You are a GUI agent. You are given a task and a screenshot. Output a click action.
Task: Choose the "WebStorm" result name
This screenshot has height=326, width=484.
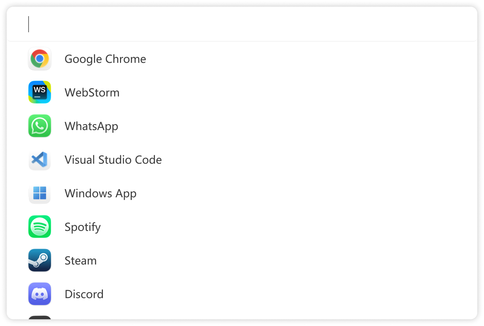click(92, 93)
